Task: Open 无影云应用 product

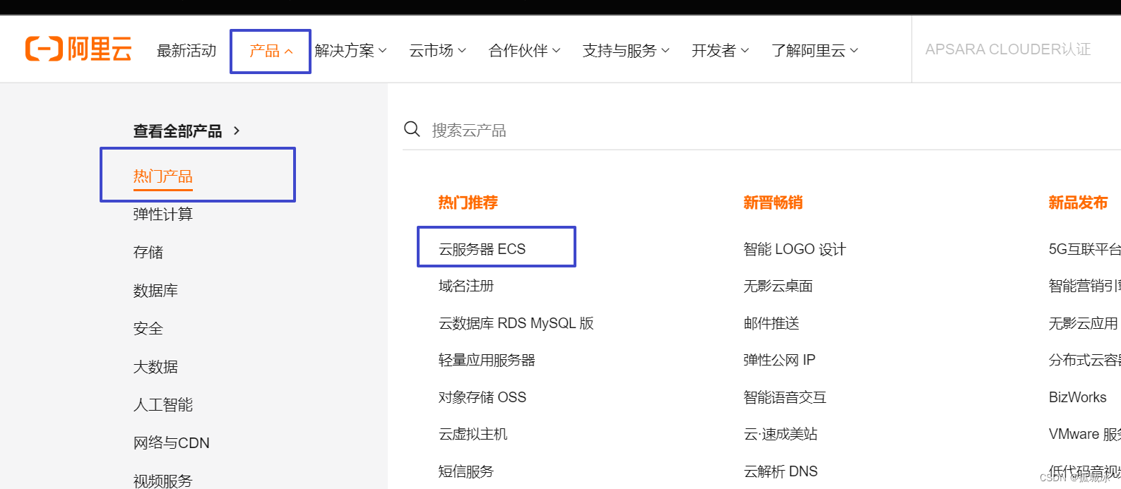Action: 1084,323
